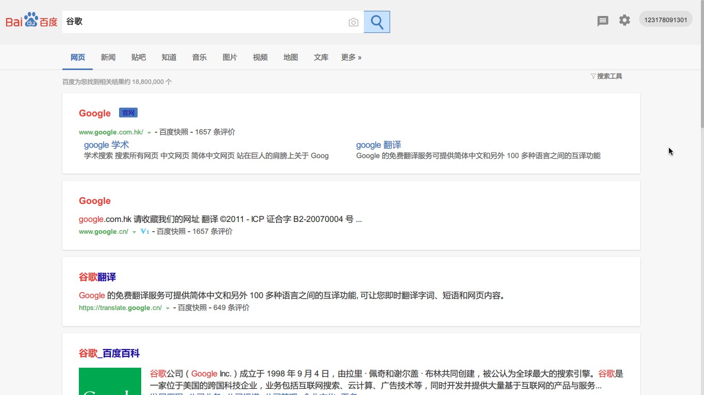Open the 视频 tab
Image resolution: width=704 pixels, height=395 pixels.
pyautogui.click(x=260, y=57)
